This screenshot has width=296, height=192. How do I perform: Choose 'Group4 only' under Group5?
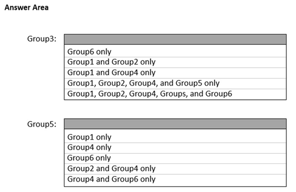[x=175, y=148]
